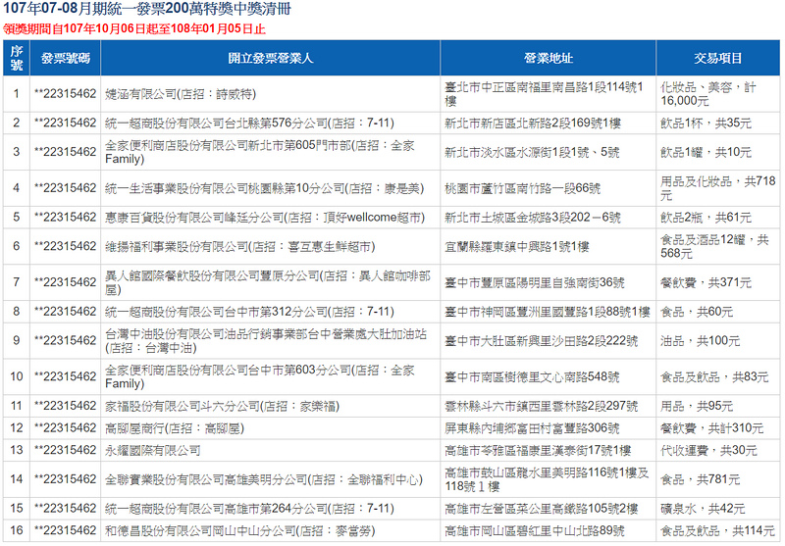Click the 開立發票營業人 column header
The image size is (785, 546).
pos(271,58)
